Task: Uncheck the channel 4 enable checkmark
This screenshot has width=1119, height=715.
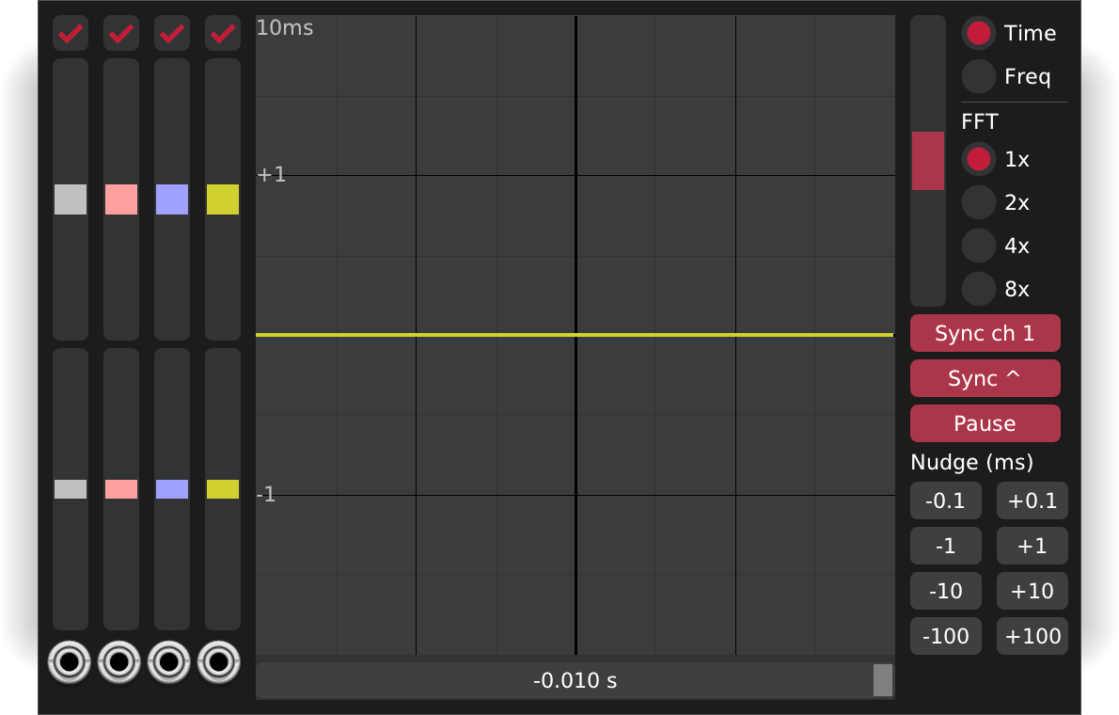Action: pyautogui.click(x=222, y=33)
